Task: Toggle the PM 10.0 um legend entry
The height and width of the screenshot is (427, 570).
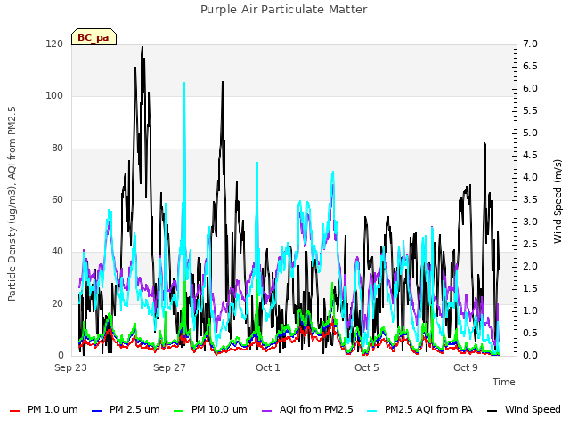Action: tap(210, 410)
